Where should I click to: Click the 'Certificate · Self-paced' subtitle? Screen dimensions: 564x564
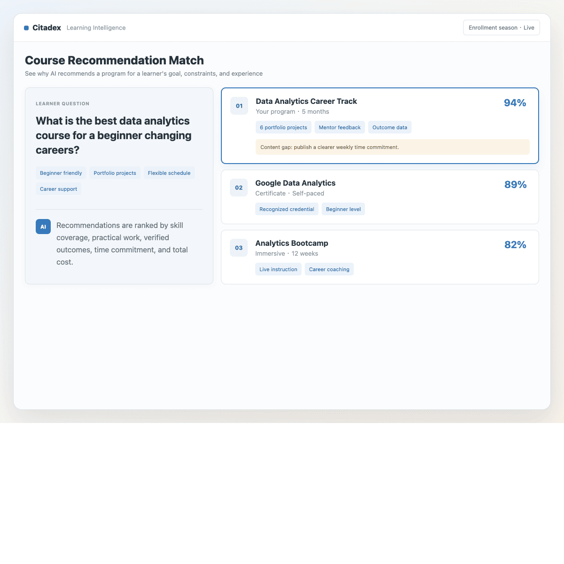click(x=290, y=193)
